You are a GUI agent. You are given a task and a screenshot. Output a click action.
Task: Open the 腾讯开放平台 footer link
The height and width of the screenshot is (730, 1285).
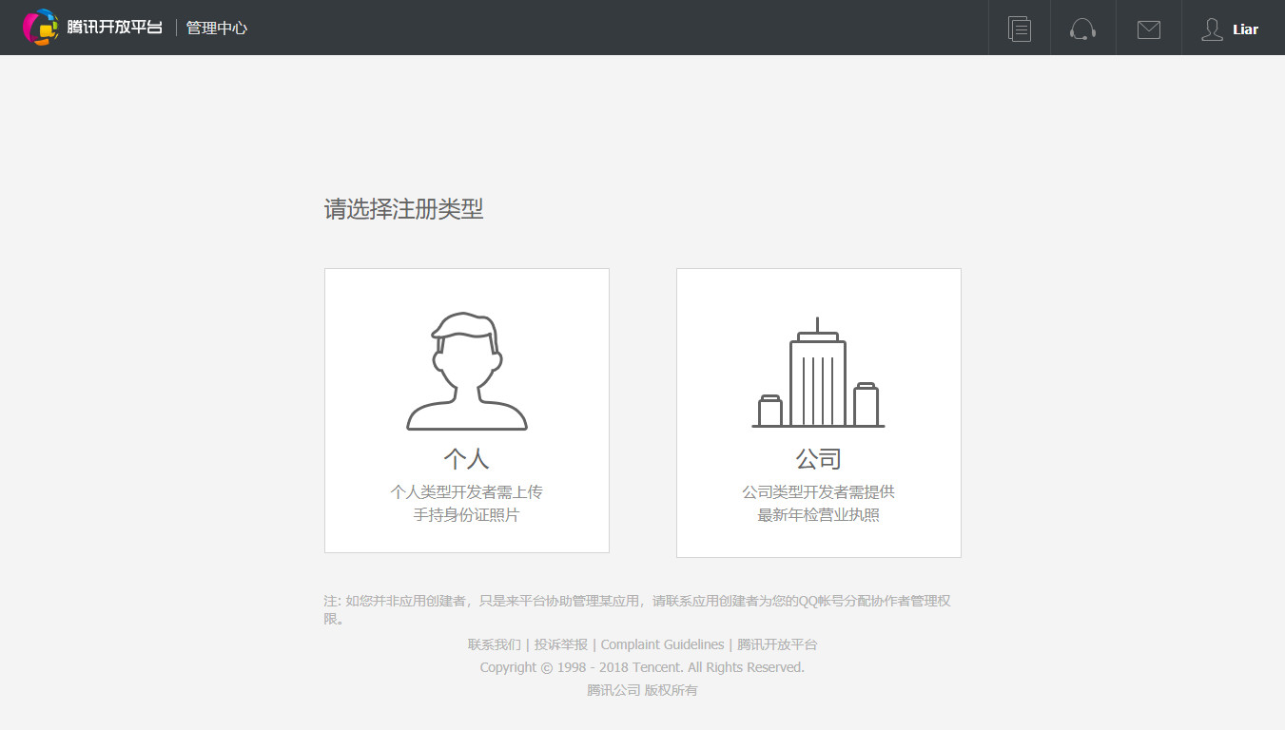click(777, 644)
